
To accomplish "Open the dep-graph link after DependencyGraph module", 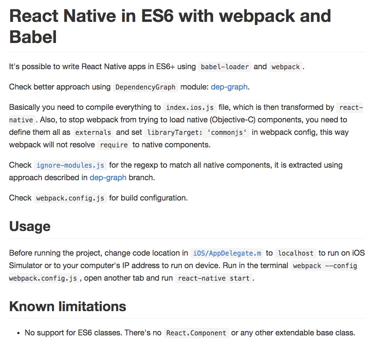I will [229, 87].
